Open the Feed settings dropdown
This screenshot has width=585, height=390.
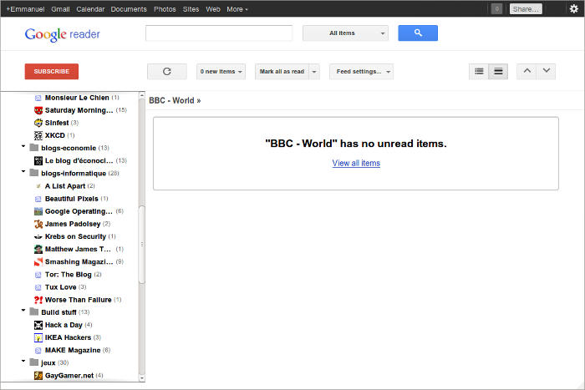point(361,71)
